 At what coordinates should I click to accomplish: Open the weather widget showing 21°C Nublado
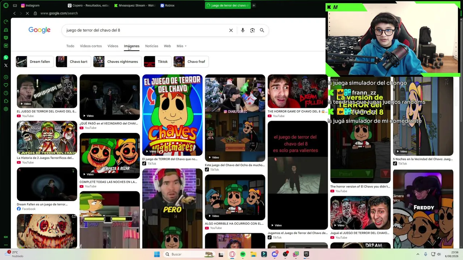pos(14,254)
